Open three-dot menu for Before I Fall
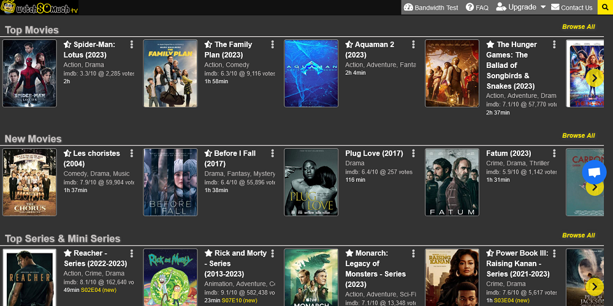 coord(273,153)
